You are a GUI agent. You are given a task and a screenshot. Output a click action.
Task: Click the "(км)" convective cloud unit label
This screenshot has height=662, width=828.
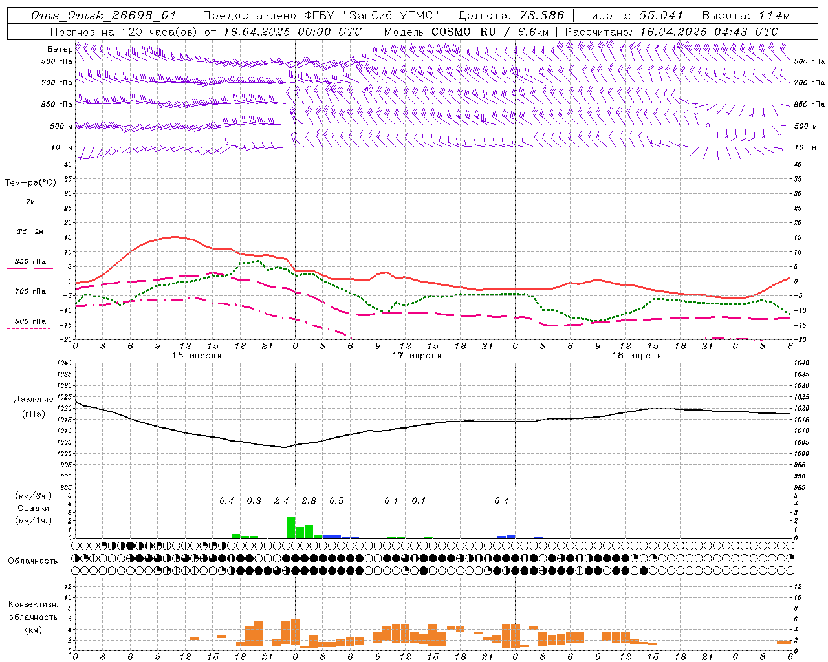tap(34, 630)
